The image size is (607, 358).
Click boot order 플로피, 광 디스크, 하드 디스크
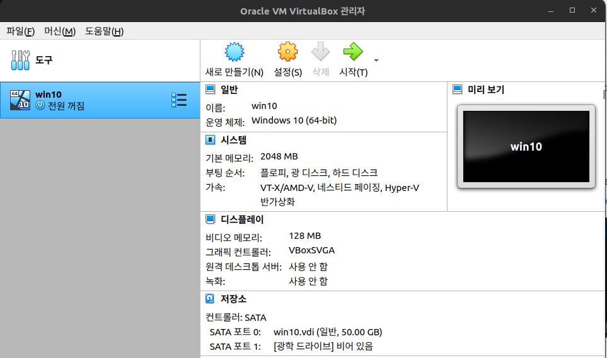[319, 173]
